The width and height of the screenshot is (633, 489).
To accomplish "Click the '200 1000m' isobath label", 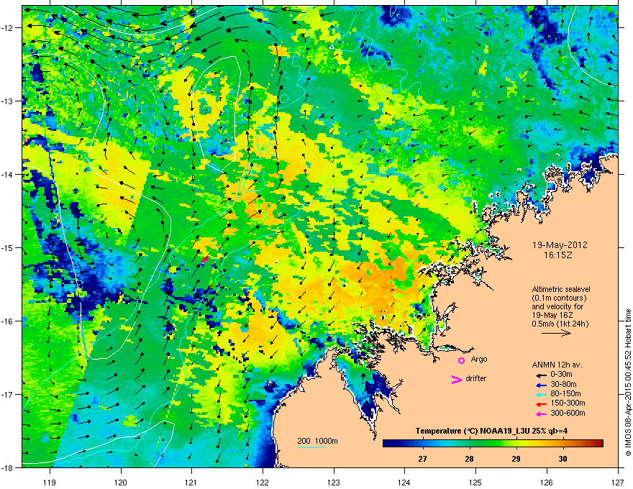I will [x=317, y=441].
